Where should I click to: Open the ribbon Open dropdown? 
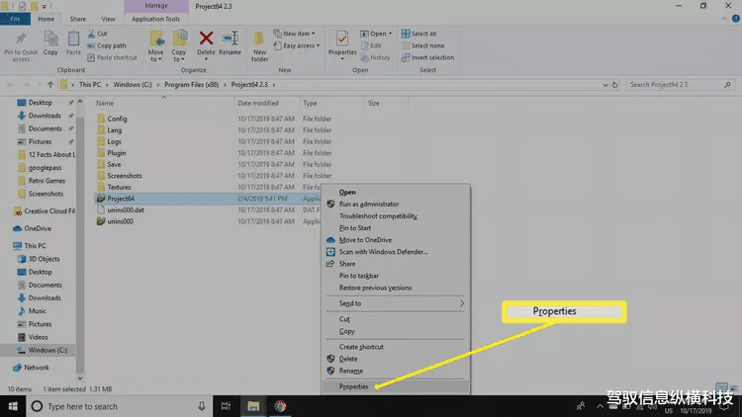[376, 34]
